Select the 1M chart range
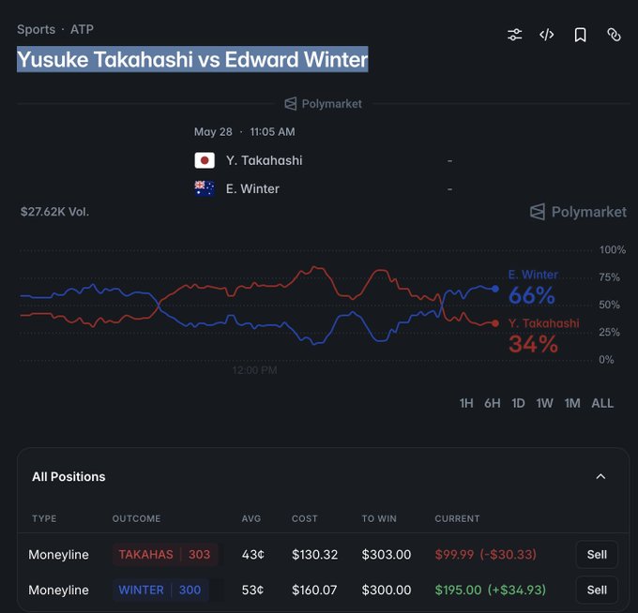This screenshot has height=613, width=638. coord(572,403)
